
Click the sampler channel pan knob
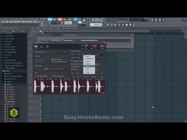[x=82, y=46]
